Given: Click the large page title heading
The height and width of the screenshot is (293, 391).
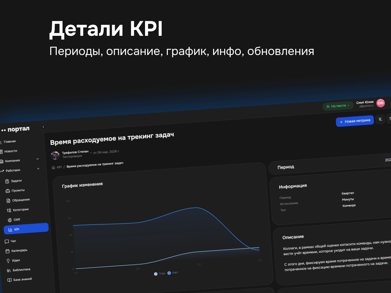Looking at the screenshot, I should (x=112, y=138).
